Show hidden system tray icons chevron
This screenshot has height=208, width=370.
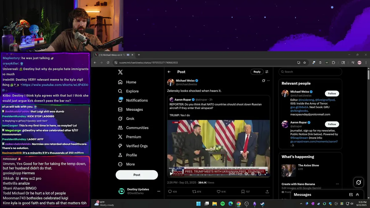301,204
